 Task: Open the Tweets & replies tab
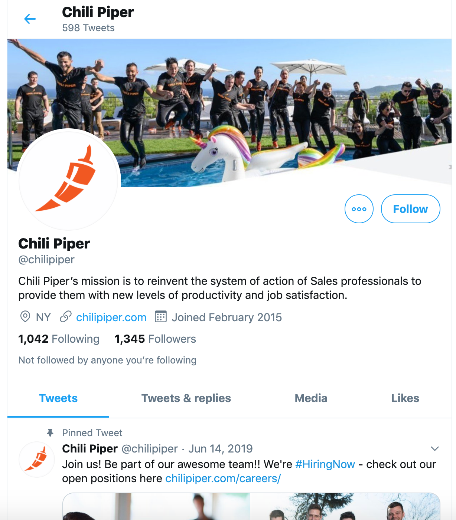point(186,398)
